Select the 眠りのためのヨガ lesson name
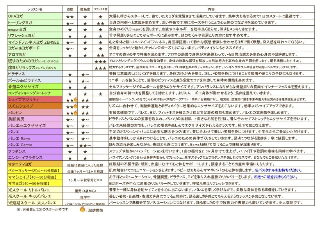 click(33, 61)
